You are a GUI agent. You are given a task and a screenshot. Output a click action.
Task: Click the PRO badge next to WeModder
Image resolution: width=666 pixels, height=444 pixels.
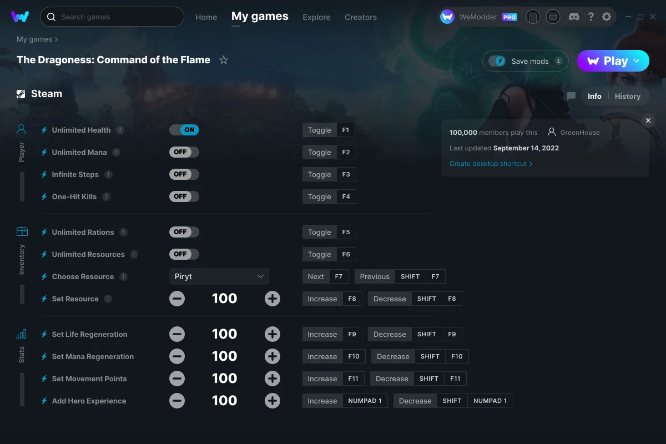click(509, 17)
